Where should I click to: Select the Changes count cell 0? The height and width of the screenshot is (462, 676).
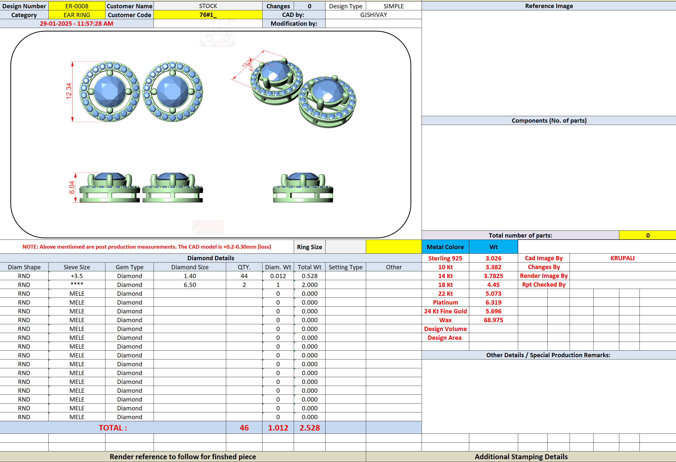point(309,6)
